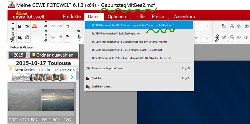Image resolution: width=250 pixels, height=124 pixels.
Task: Open the Produkte menu
Action: click(72, 17)
